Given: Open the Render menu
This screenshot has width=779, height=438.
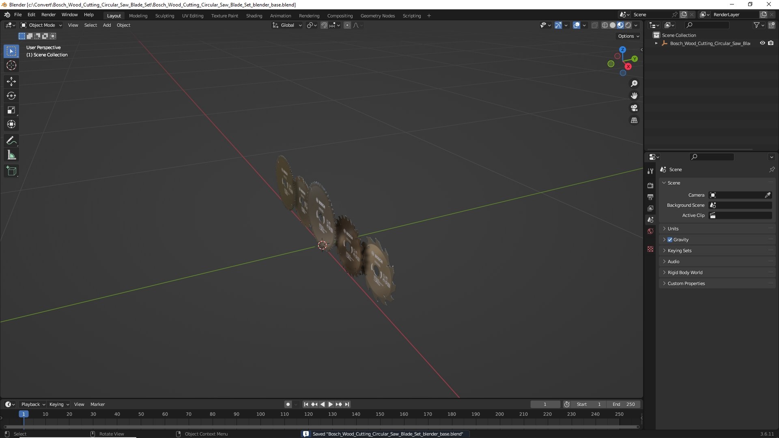Looking at the screenshot, I should [48, 15].
